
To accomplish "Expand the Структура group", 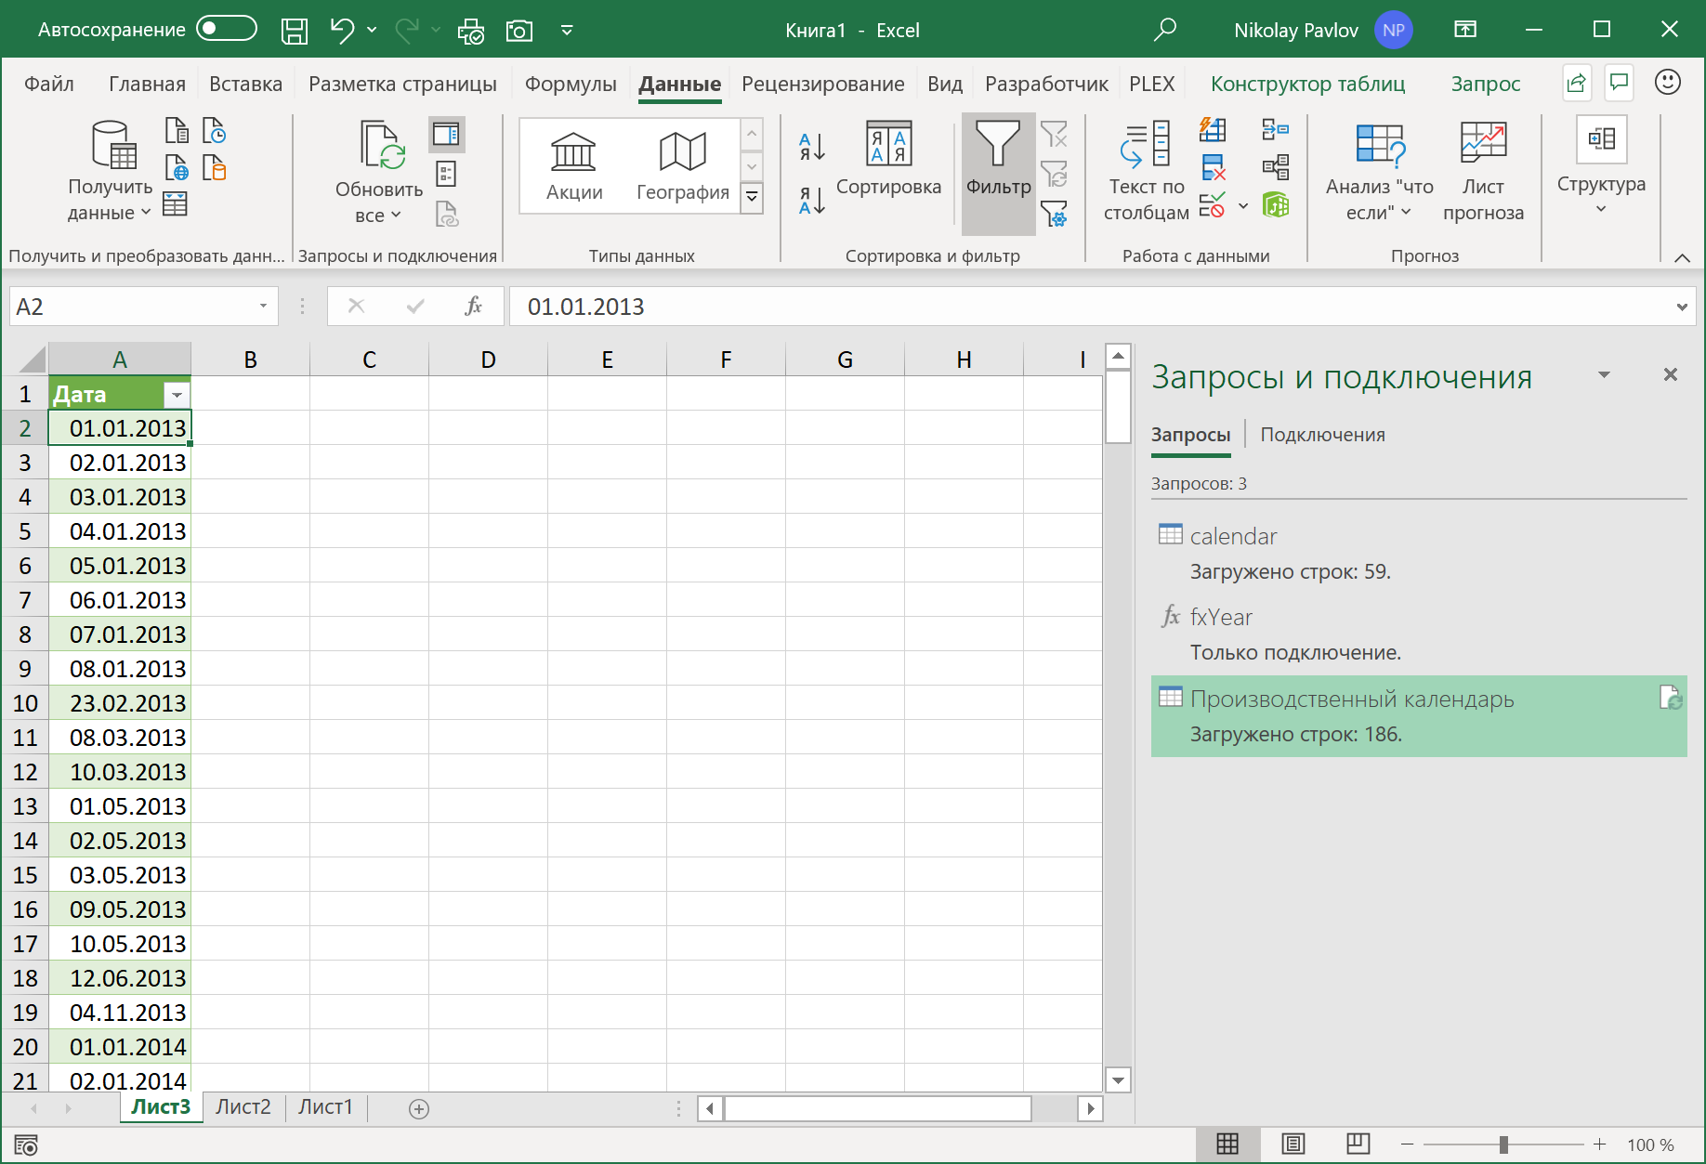I will [x=1601, y=167].
